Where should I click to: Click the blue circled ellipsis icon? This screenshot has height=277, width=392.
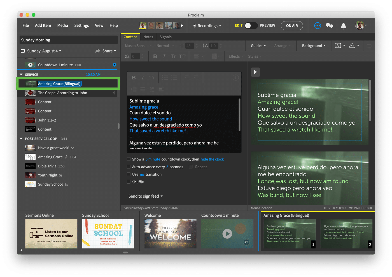[x=318, y=26]
